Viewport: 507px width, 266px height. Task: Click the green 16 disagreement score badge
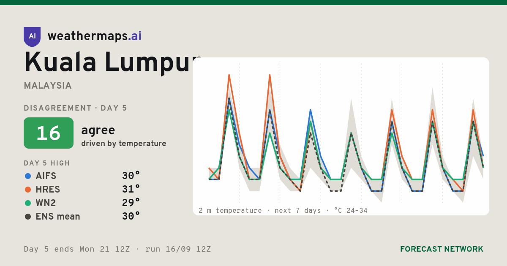[49, 133]
